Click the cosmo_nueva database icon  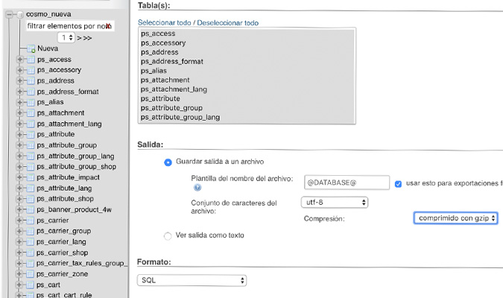[20, 14]
